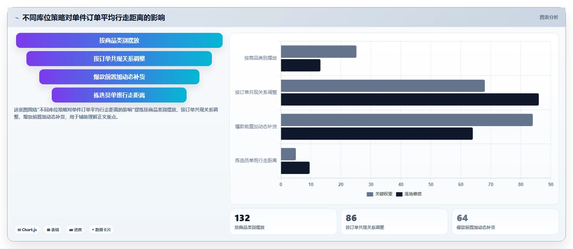Click 关键权重 bar for 按商品类别摆放
573x249 pixels.
point(319,52)
